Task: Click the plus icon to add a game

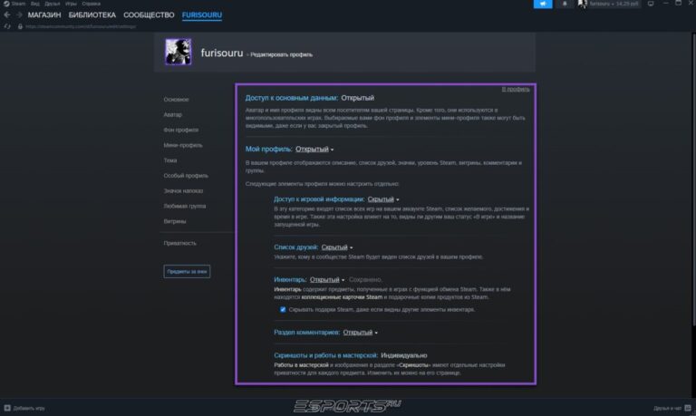Action: (x=7, y=408)
